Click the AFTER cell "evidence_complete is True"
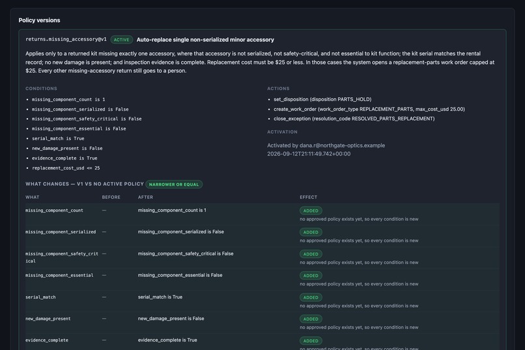Screen dimensions: 525x350 click(x=167, y=340)
